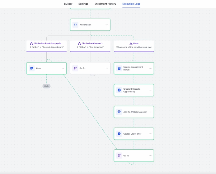Screen dimensions: 216x174
Task: Open the Settings tab
Action: pos(83,4)
